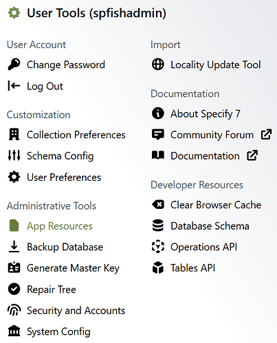Click the ID card icon for Generate Master Key

coord(14,267)
